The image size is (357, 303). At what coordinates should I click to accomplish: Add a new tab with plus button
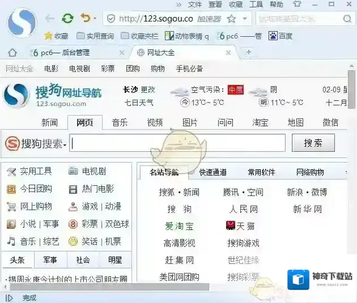pyautogui.click(x=248, y=53)
